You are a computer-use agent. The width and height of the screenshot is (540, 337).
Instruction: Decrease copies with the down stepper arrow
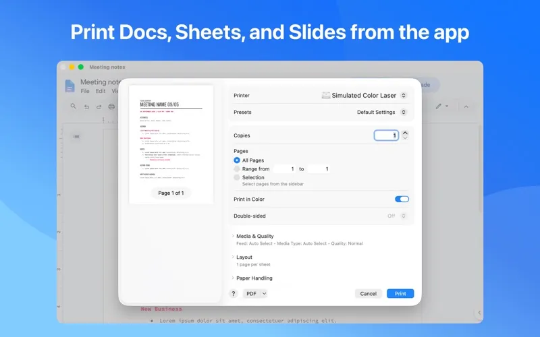click(405, 138)
